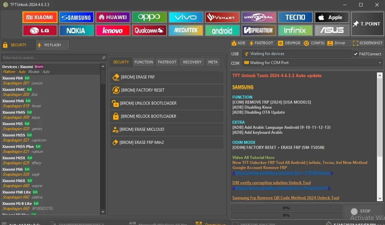This screenshot has height=225, width=385.
Task: Select Xiaomi Mi5 gemini device
Action: pyautogui.click(x=51, y=126)
